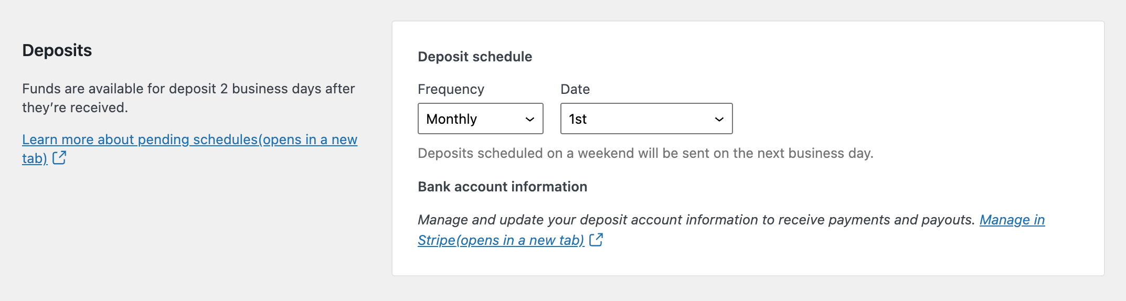Open the Date dropdown showing 1st
This screenshot has width=1126, height=301.
646,119
